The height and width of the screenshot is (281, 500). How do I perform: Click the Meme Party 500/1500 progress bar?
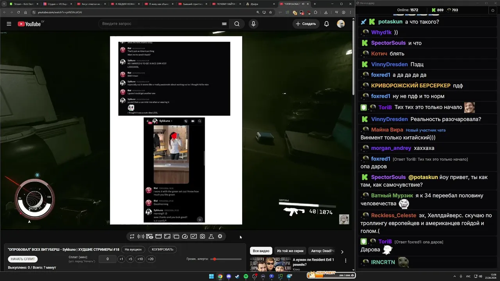pos(331,275)
